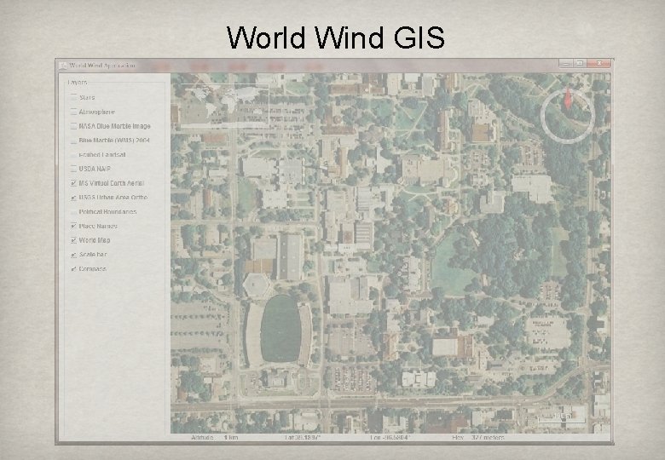Click the Lat value in status bar

(x=304, y=438)
